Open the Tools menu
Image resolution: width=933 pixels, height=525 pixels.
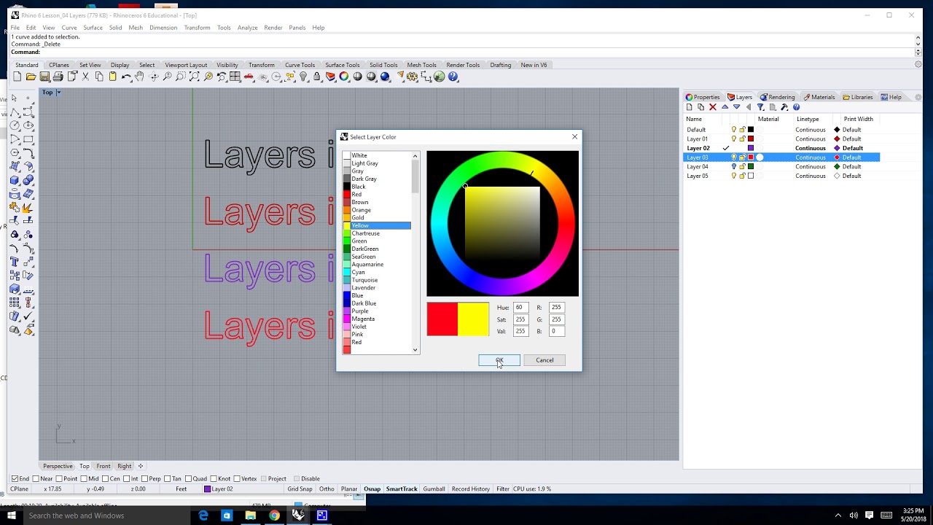point(224,28)
